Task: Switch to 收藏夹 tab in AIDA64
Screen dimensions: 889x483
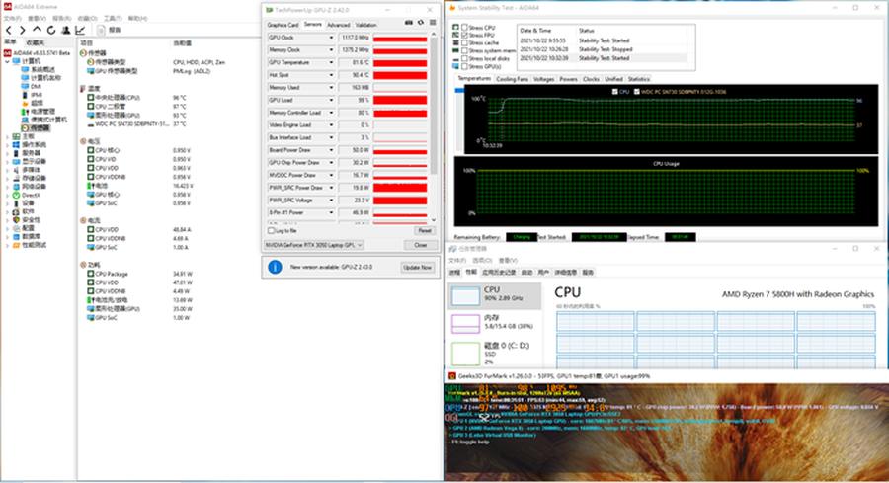Action: [x=36, y=42]
